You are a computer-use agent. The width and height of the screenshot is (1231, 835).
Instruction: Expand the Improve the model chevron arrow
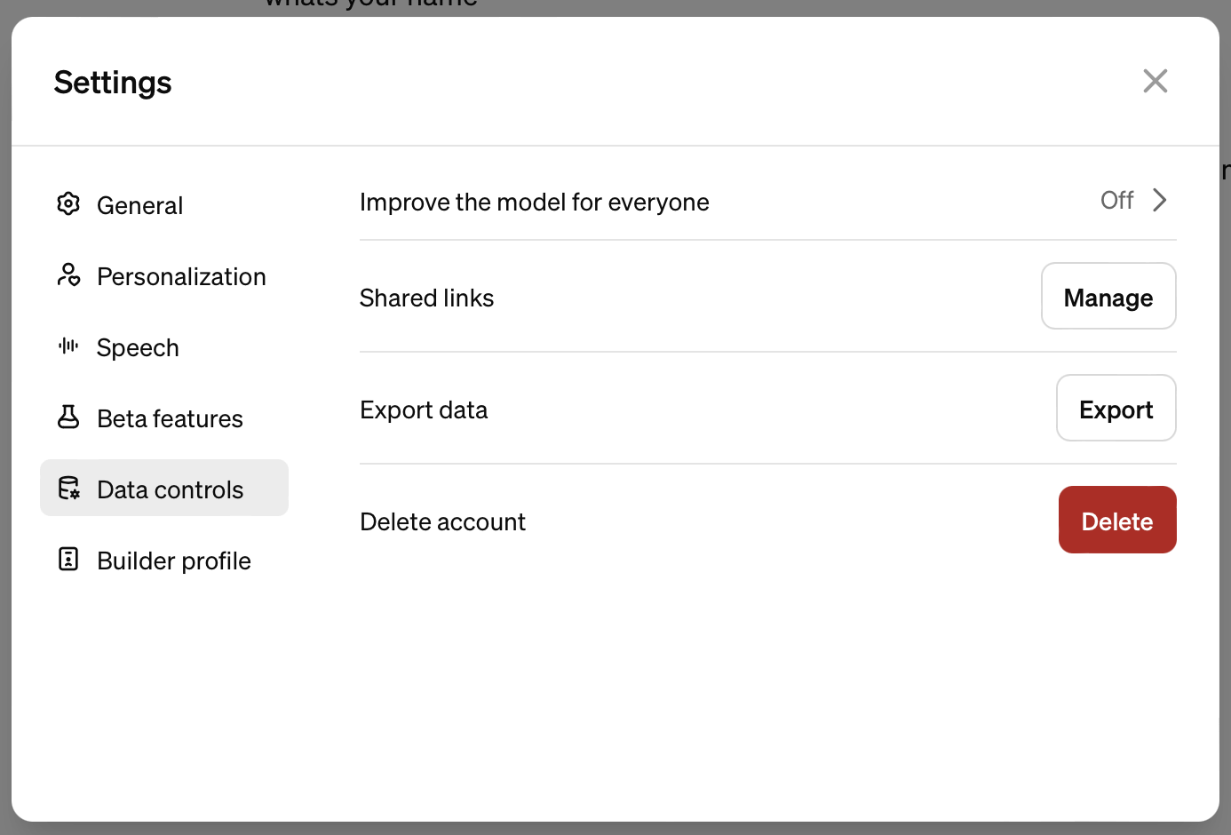point(1159,201)
